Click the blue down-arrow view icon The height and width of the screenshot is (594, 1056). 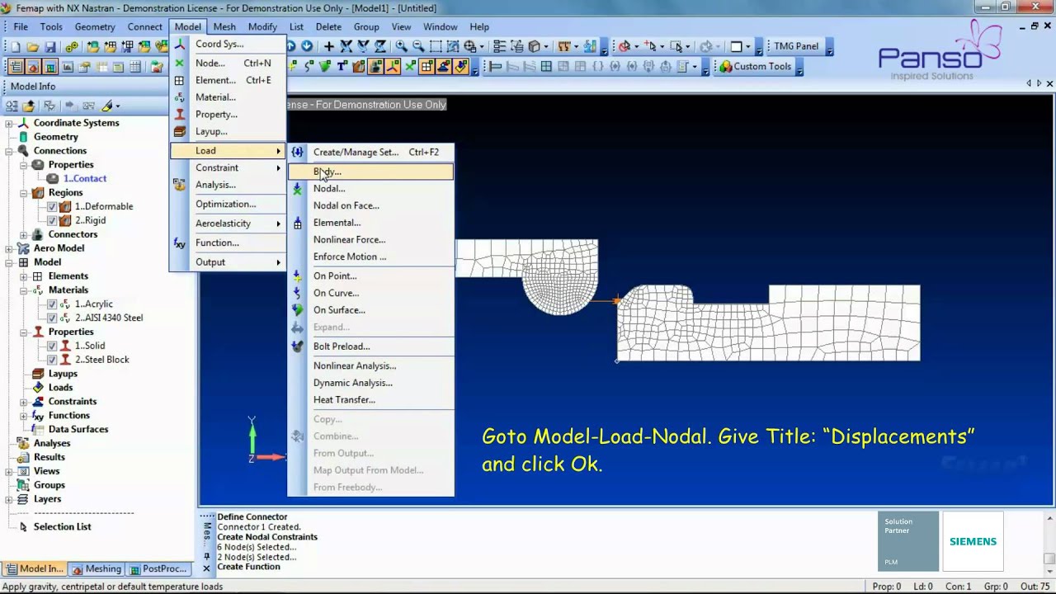coord(307,47)
